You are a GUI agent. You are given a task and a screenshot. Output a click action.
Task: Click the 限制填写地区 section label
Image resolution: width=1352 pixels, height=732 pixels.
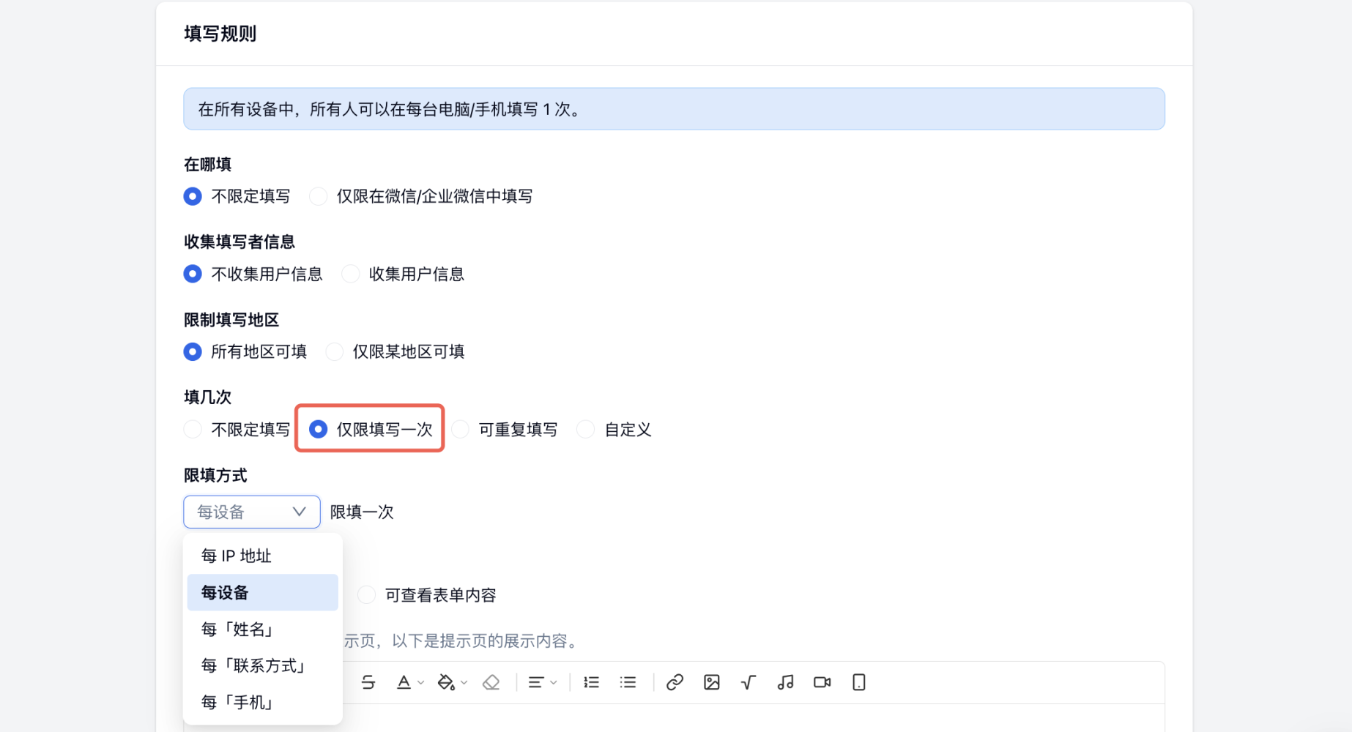[231, 320]
